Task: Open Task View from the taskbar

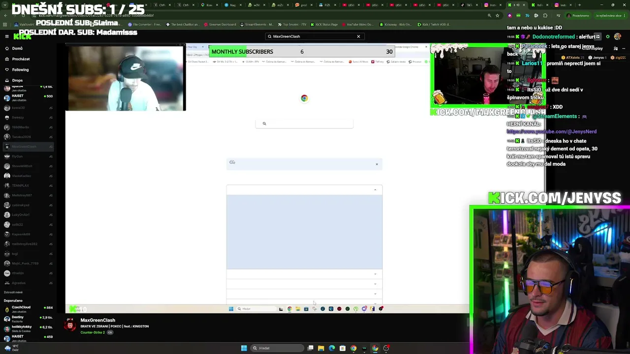Action: tap(311, 348)
